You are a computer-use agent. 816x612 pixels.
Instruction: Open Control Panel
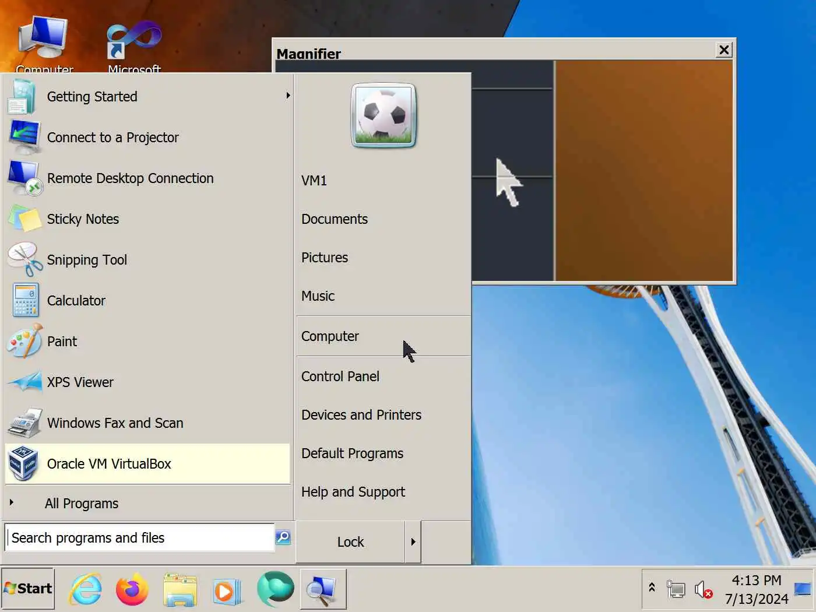340,377
